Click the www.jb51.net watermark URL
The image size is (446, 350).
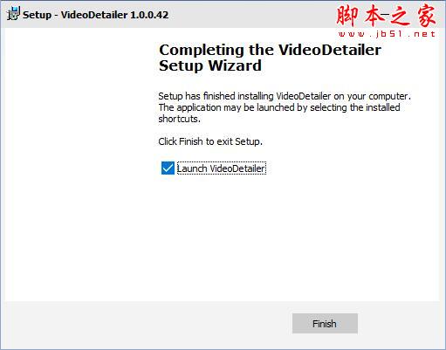click(x=387, y=34)
